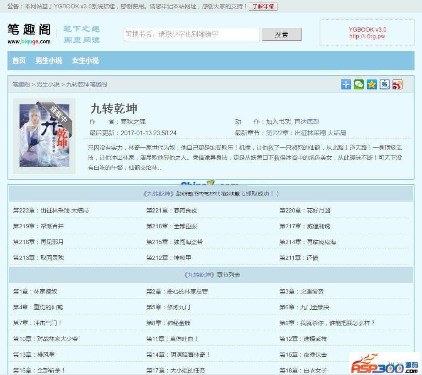This screenshot has height=375, width=422.
Task: Open 第13章：排风掌
Action: coord(34,355)
